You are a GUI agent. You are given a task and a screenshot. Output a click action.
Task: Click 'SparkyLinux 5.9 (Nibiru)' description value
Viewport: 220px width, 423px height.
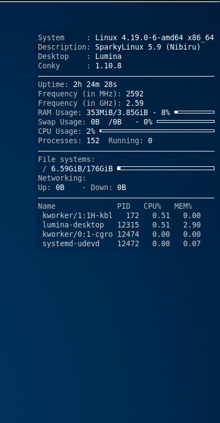coord(148,47)
